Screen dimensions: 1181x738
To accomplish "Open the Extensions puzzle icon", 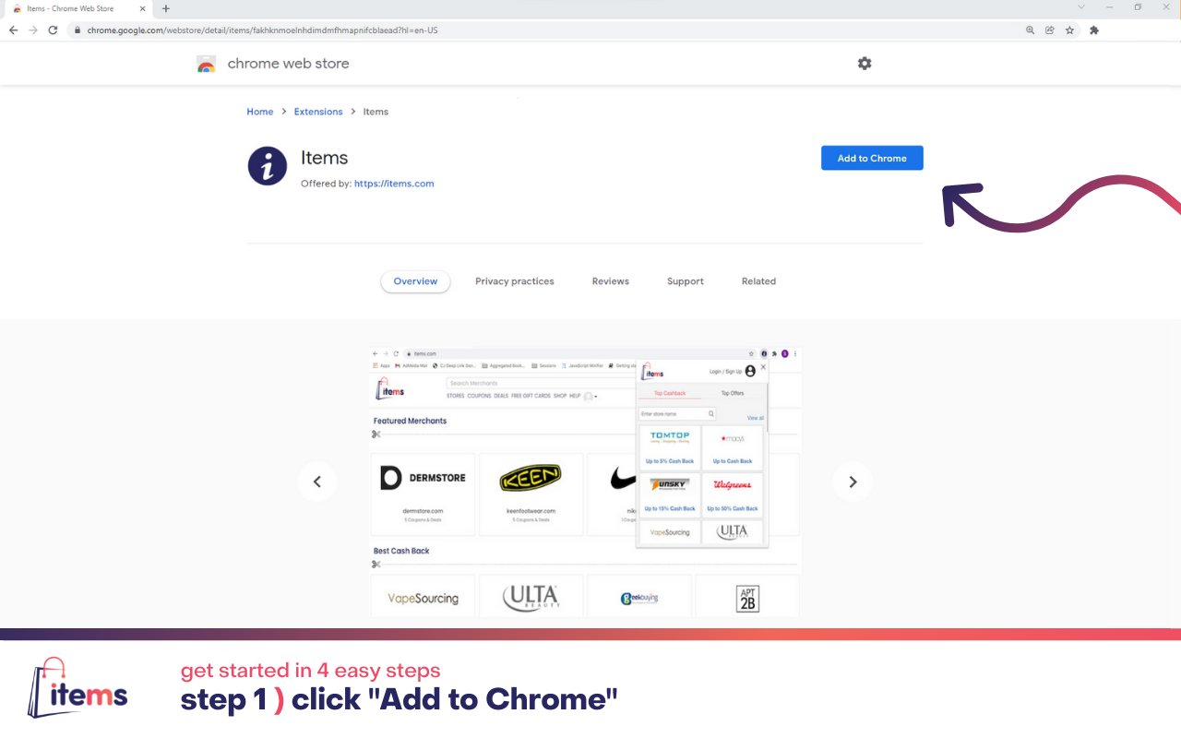I will click(x=1094, y=30).
